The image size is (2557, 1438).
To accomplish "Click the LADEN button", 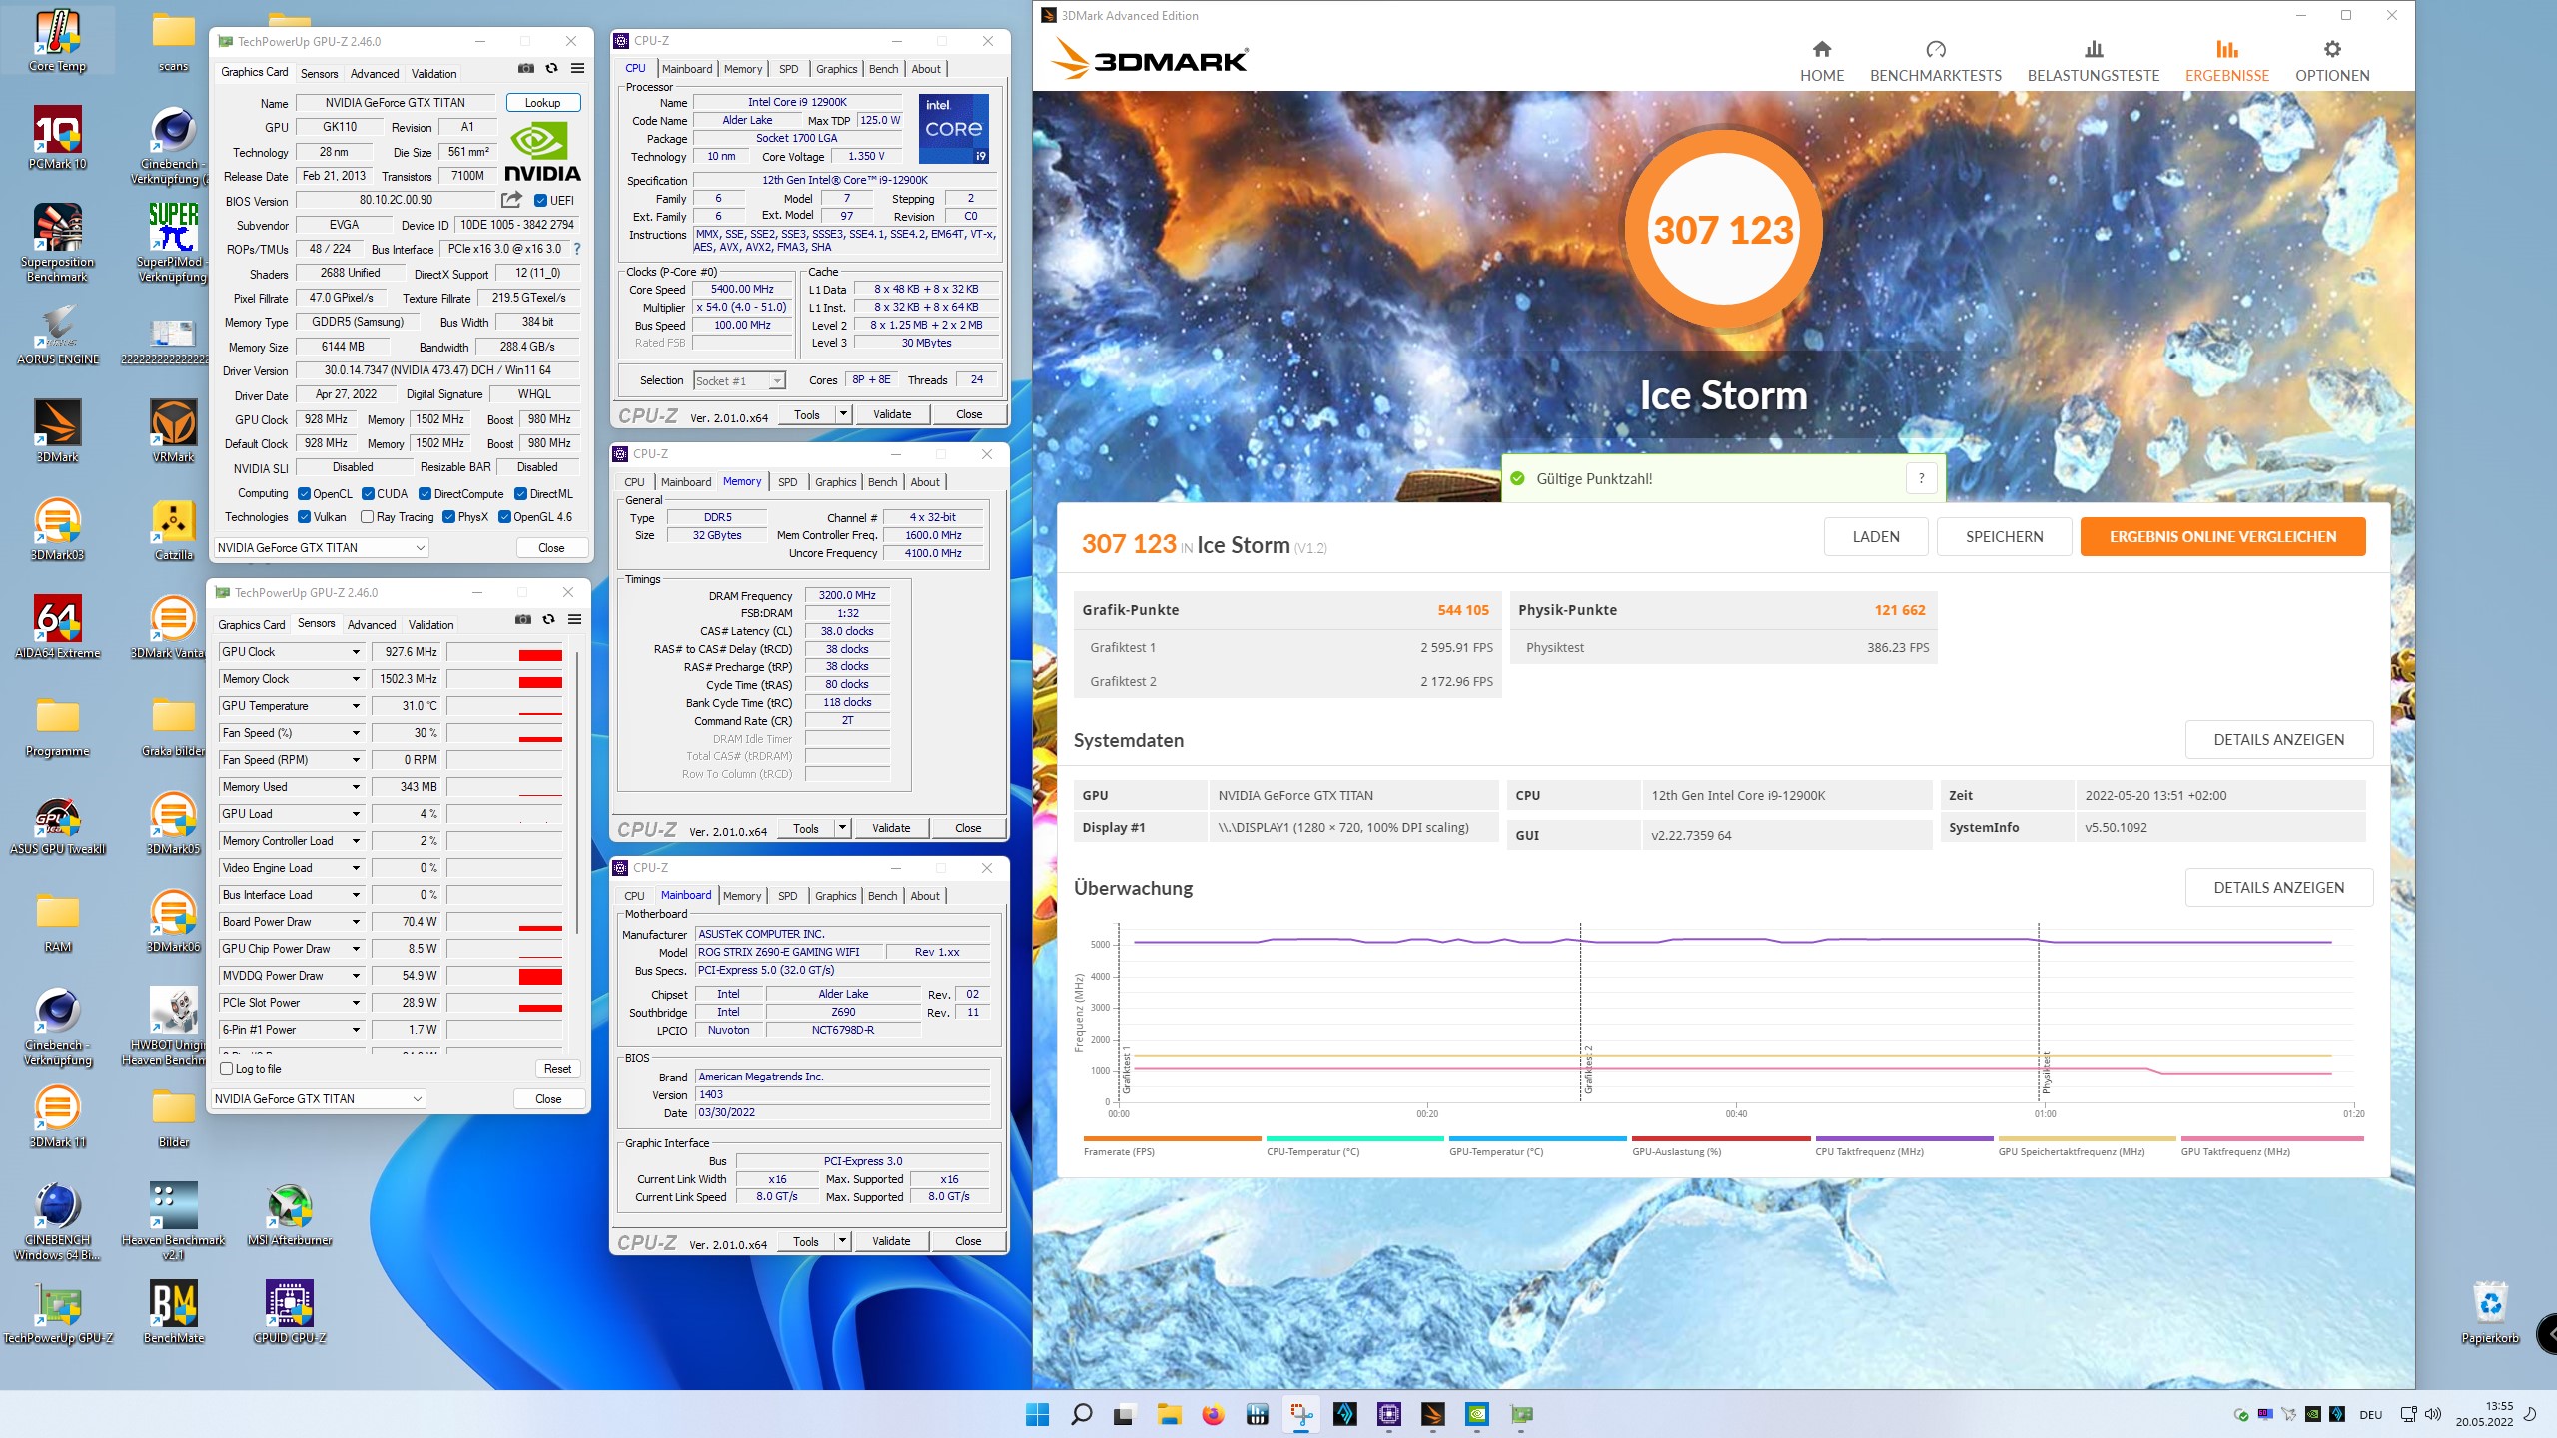I will click(x=1876, y=536).
